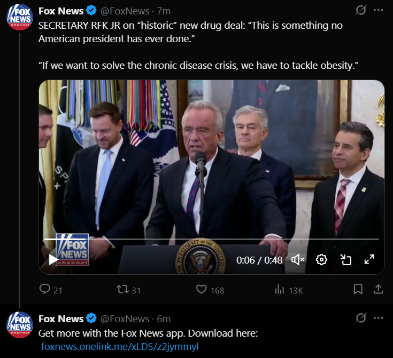Play the RFK Jr video
Image resolution: width=393 pixels, height=358 pixels.
(53, 260)
